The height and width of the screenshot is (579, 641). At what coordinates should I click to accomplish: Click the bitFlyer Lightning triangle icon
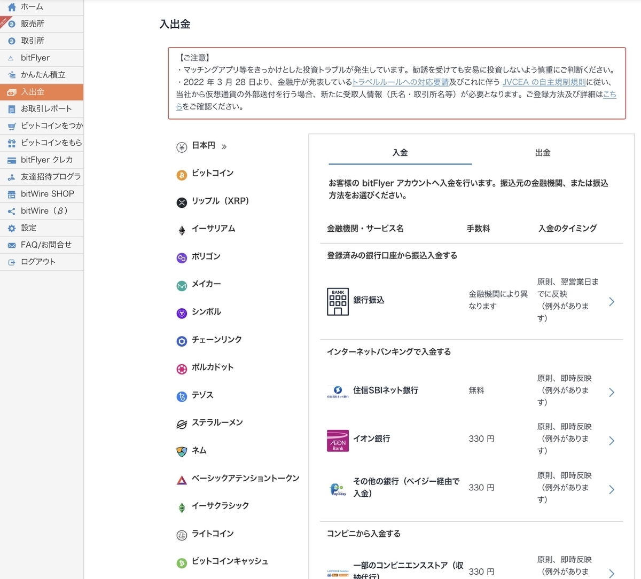coord(11,58)
